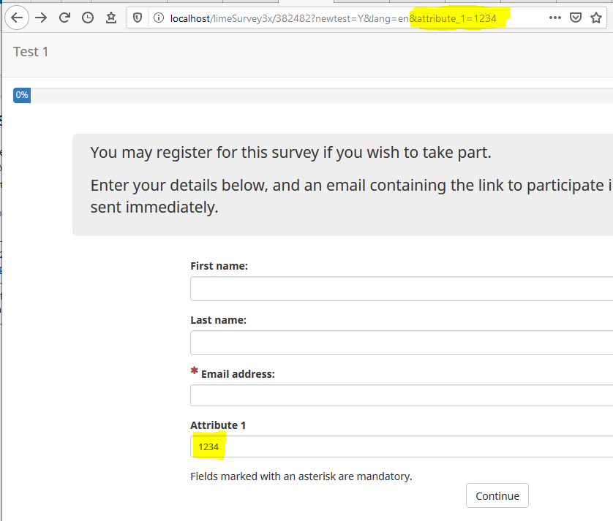Click the Test 1 survey title
Image resolution: width=613 pixels, height=521 pixels.
click(31, 51)
